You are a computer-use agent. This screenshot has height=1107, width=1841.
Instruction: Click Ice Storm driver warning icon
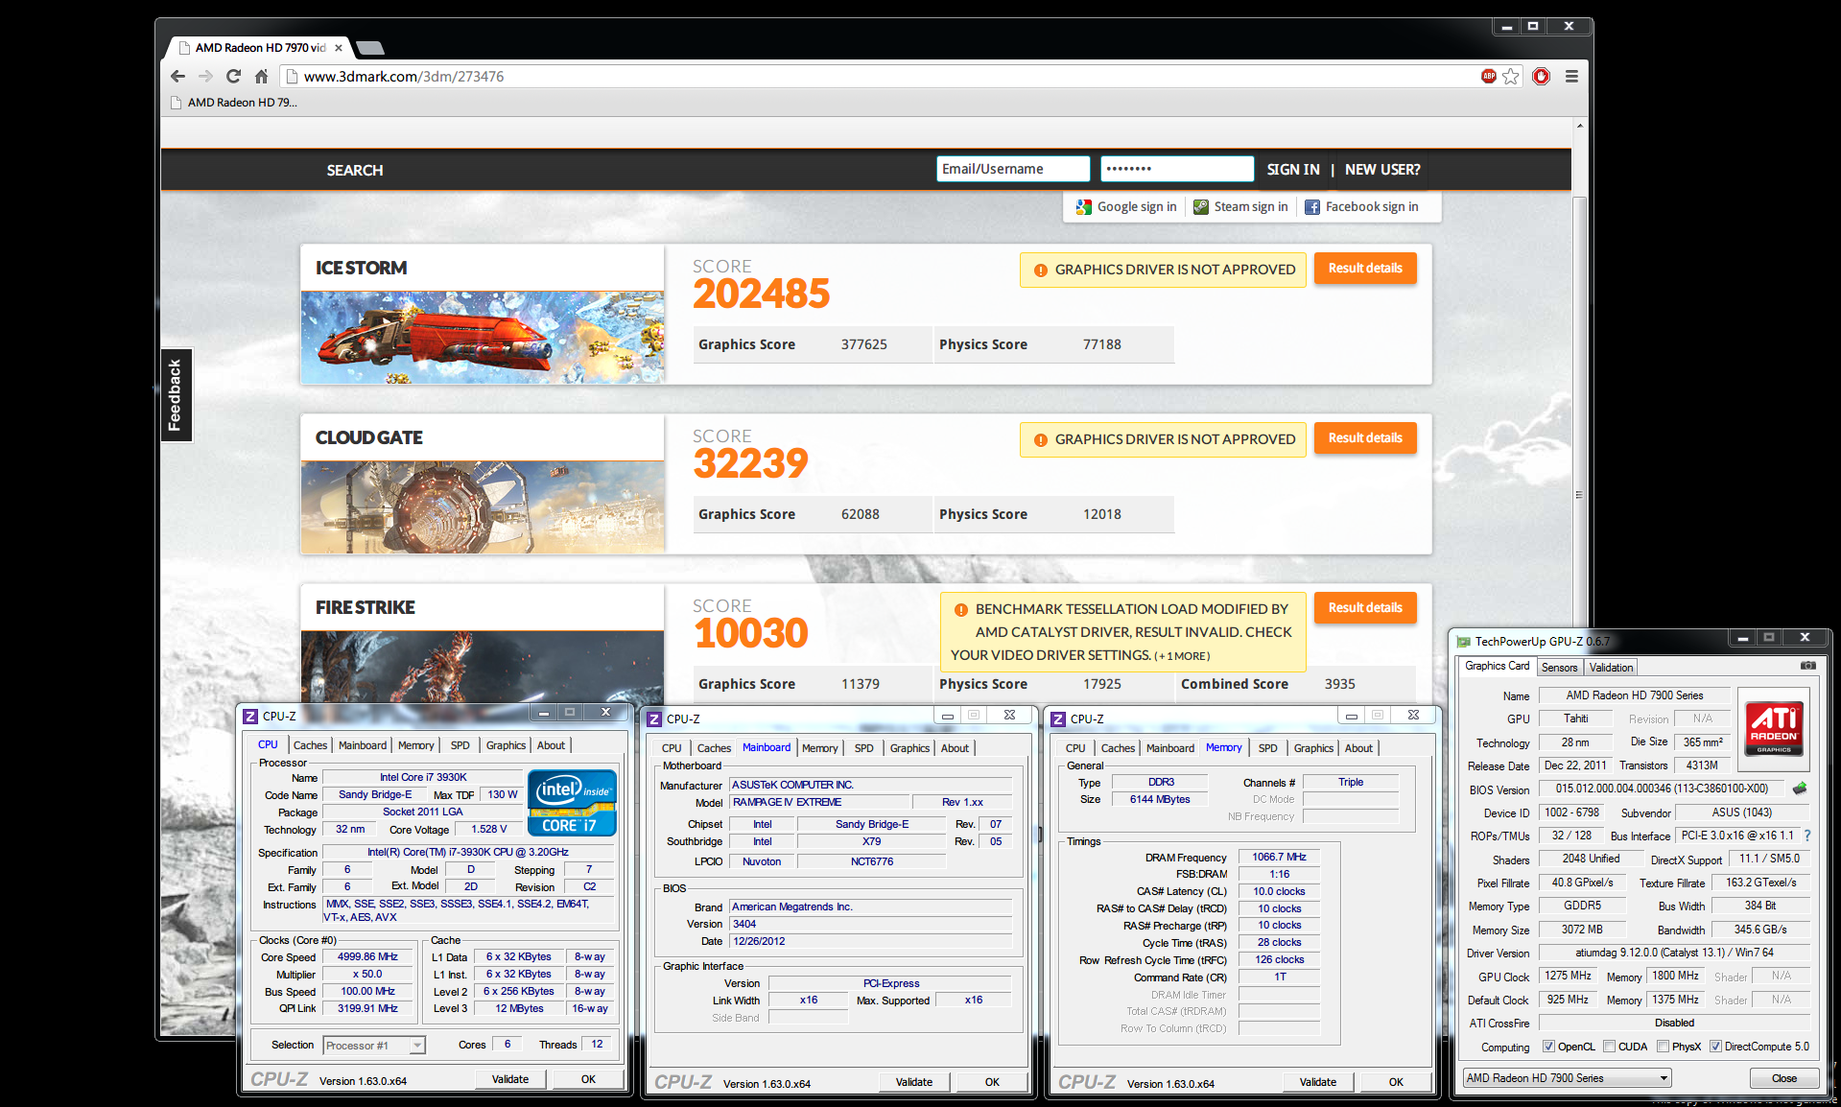1040,271
